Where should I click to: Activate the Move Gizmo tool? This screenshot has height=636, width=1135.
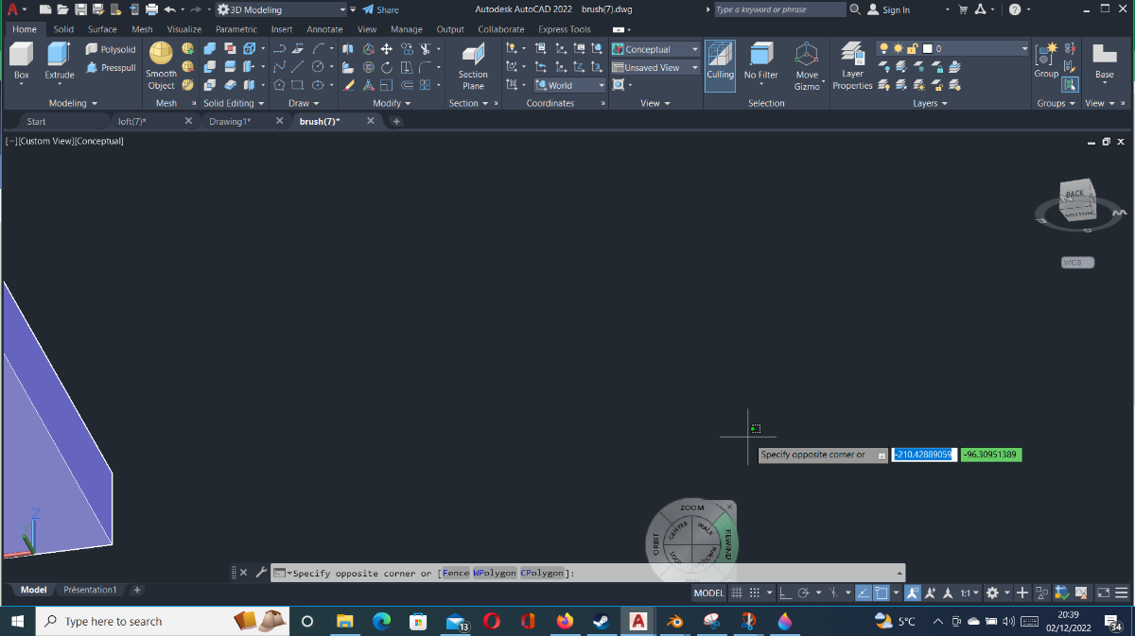pyautogui.click(x=807, y=66)
